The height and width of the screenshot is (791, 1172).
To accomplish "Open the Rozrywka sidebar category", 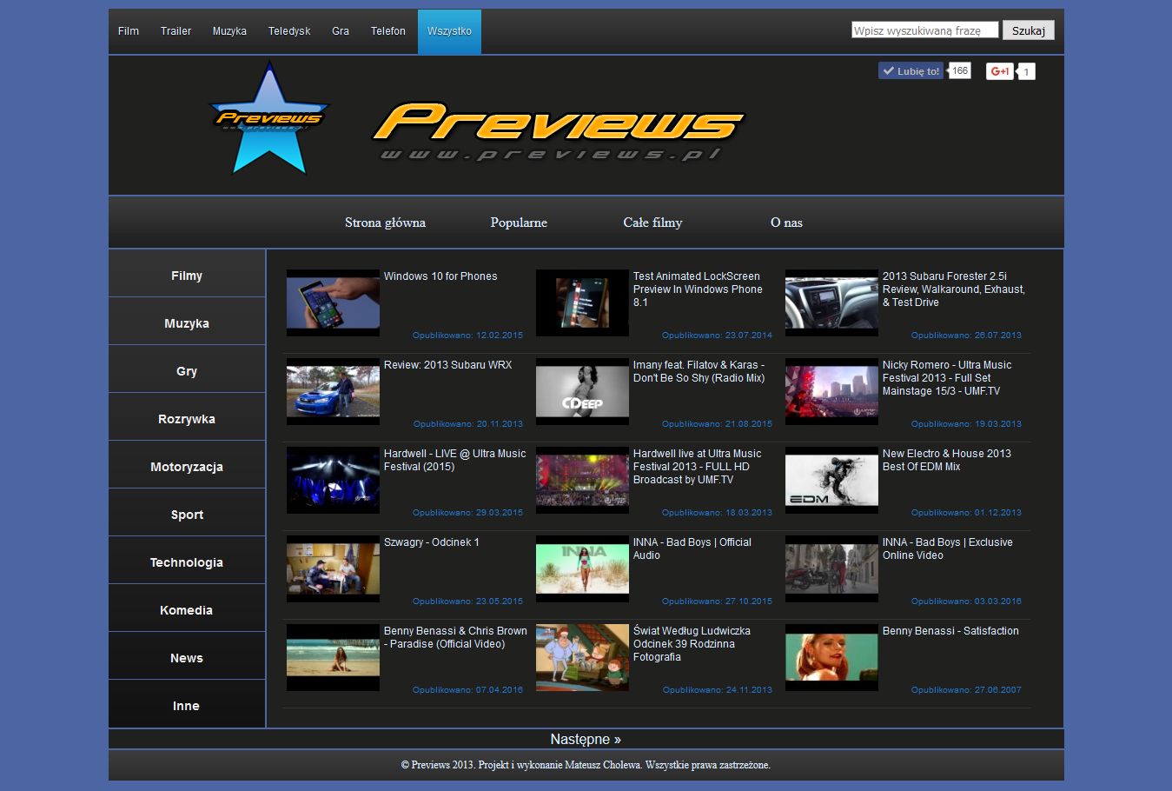I will pos(187,418).
